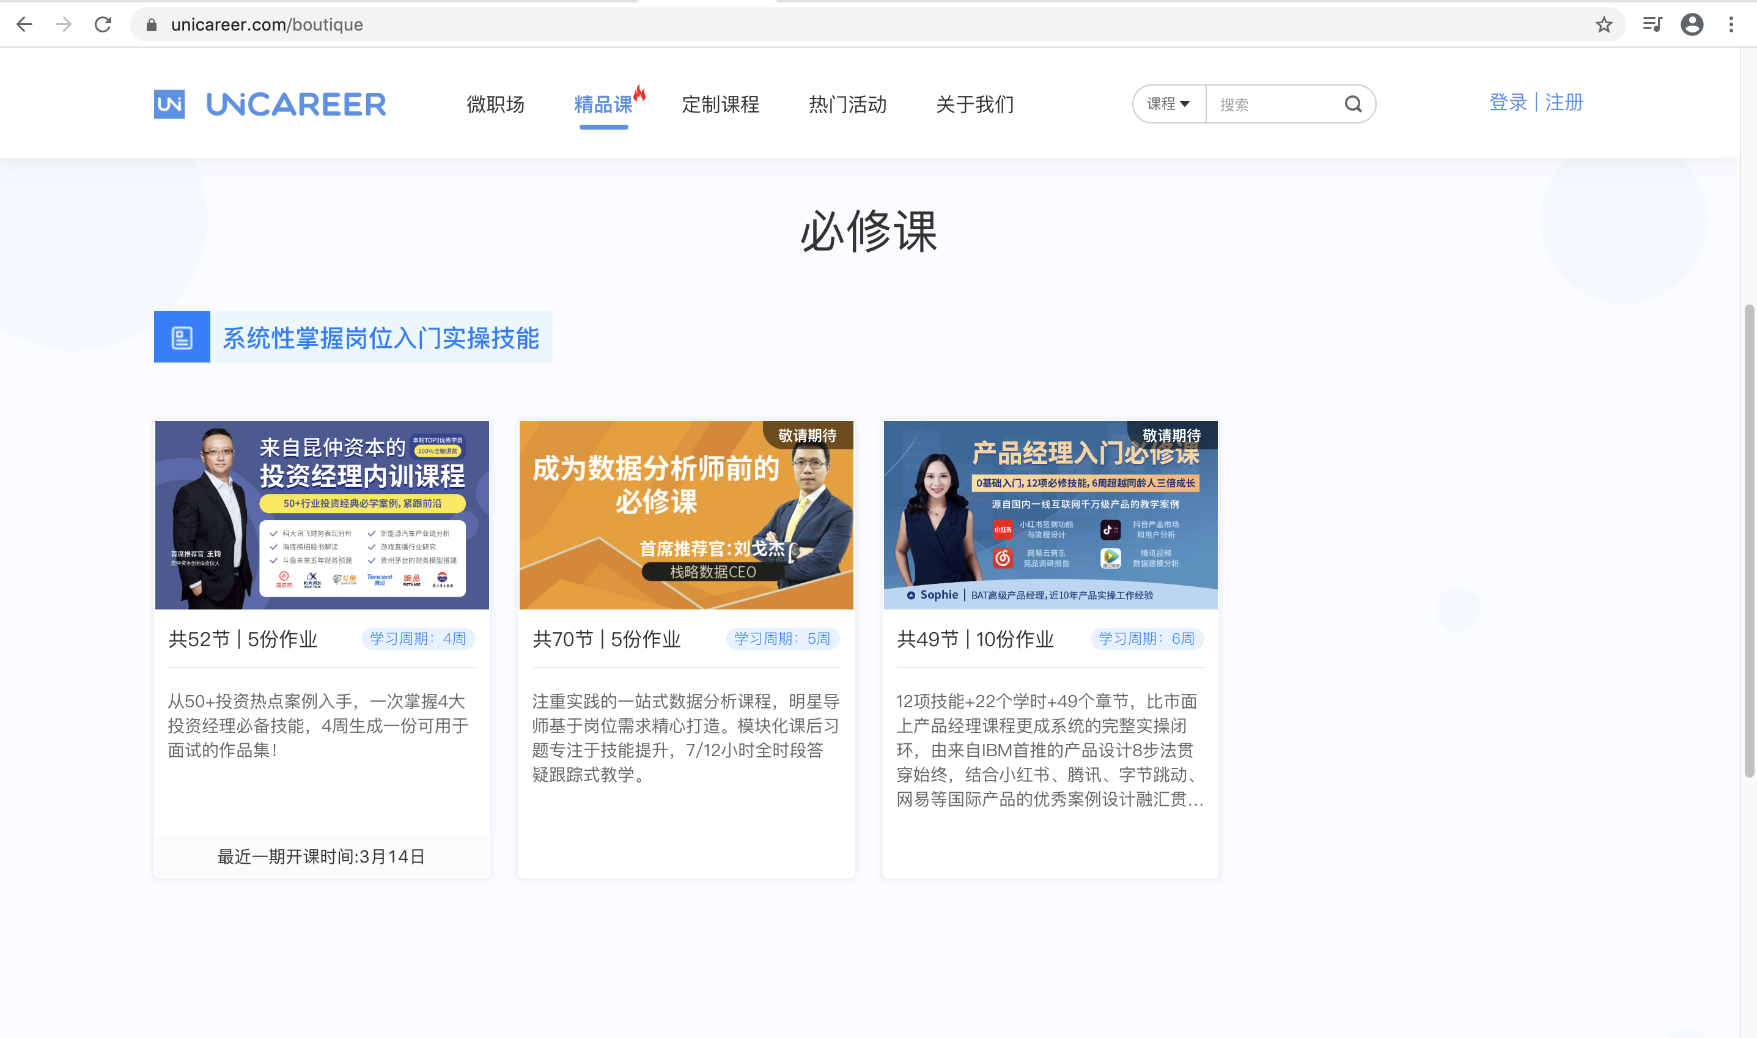Click the browser forward arrow
Screen dimensions: 1757x1038
tap(64, 24)
